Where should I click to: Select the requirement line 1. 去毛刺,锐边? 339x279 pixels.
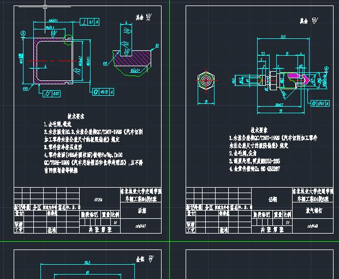pyautogui.click(x=58, y=124)
